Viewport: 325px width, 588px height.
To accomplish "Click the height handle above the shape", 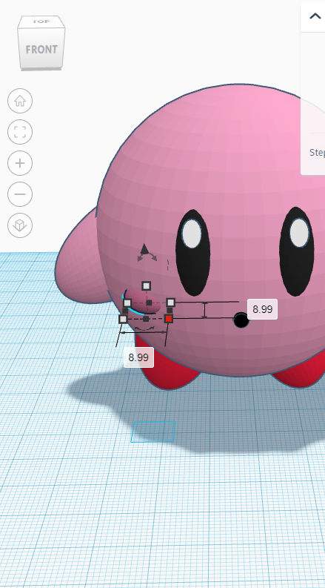I will (x=147, y=286).
